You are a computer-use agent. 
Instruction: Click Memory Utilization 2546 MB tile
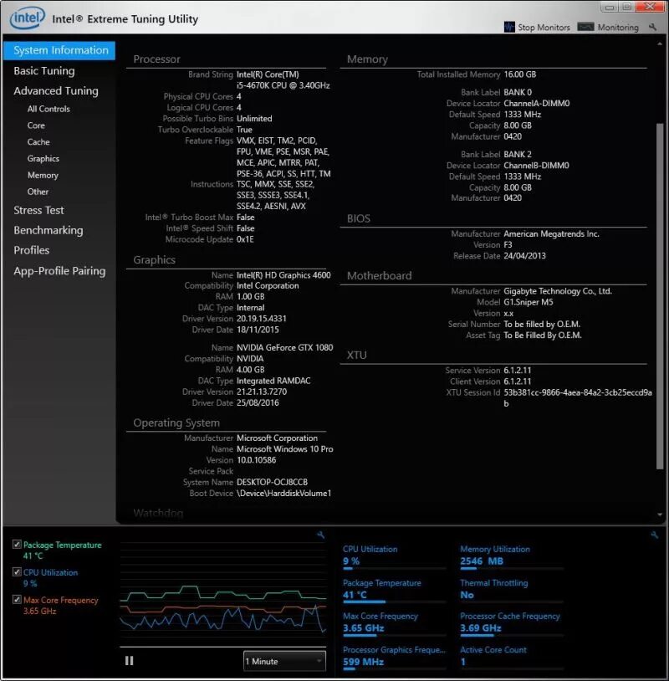512,557
